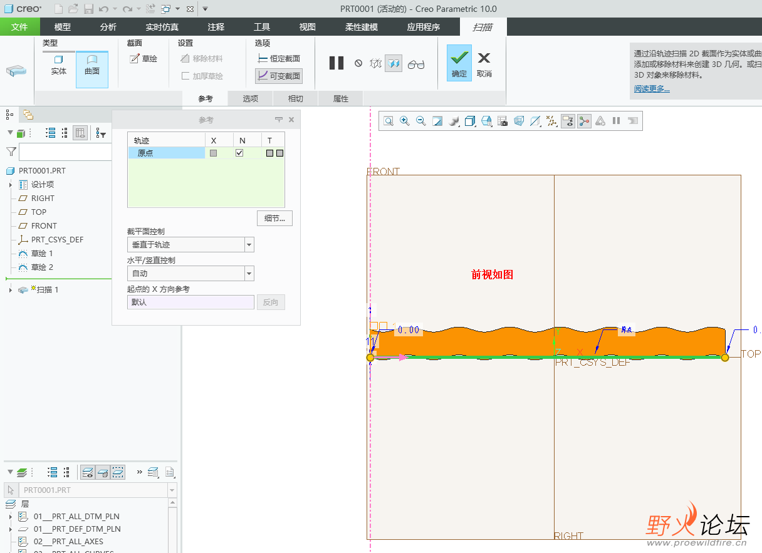Toggle the X checkbox for 原点 trajectory
The width and height of the screenshot is (762, 553).
(x=213, y=153)
